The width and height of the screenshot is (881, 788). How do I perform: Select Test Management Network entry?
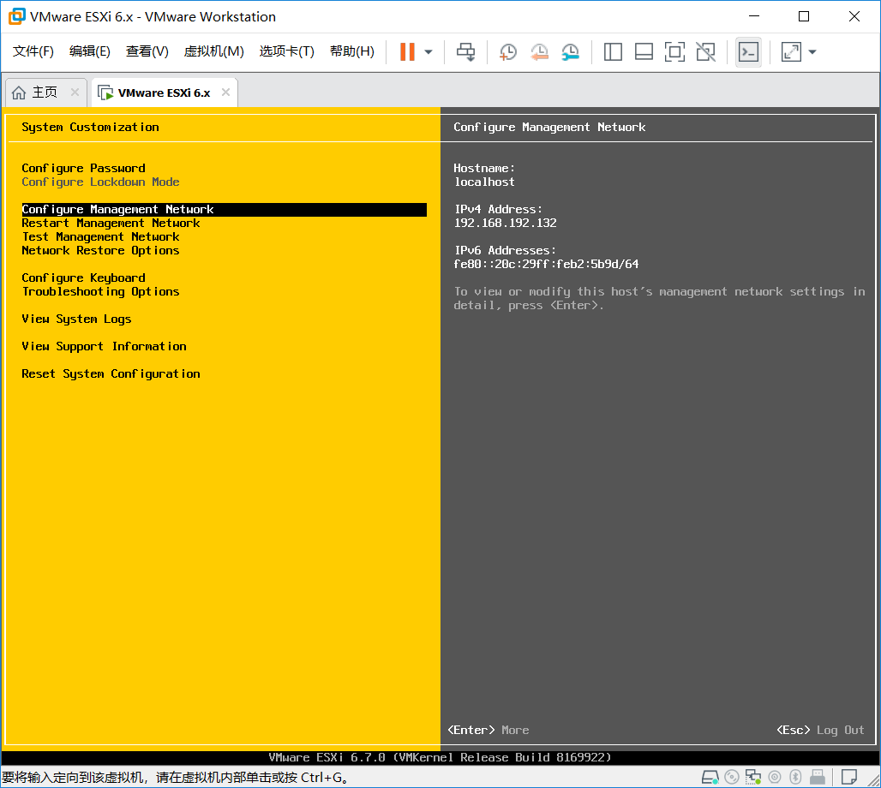pyautogui.click(x=100, y=237)
